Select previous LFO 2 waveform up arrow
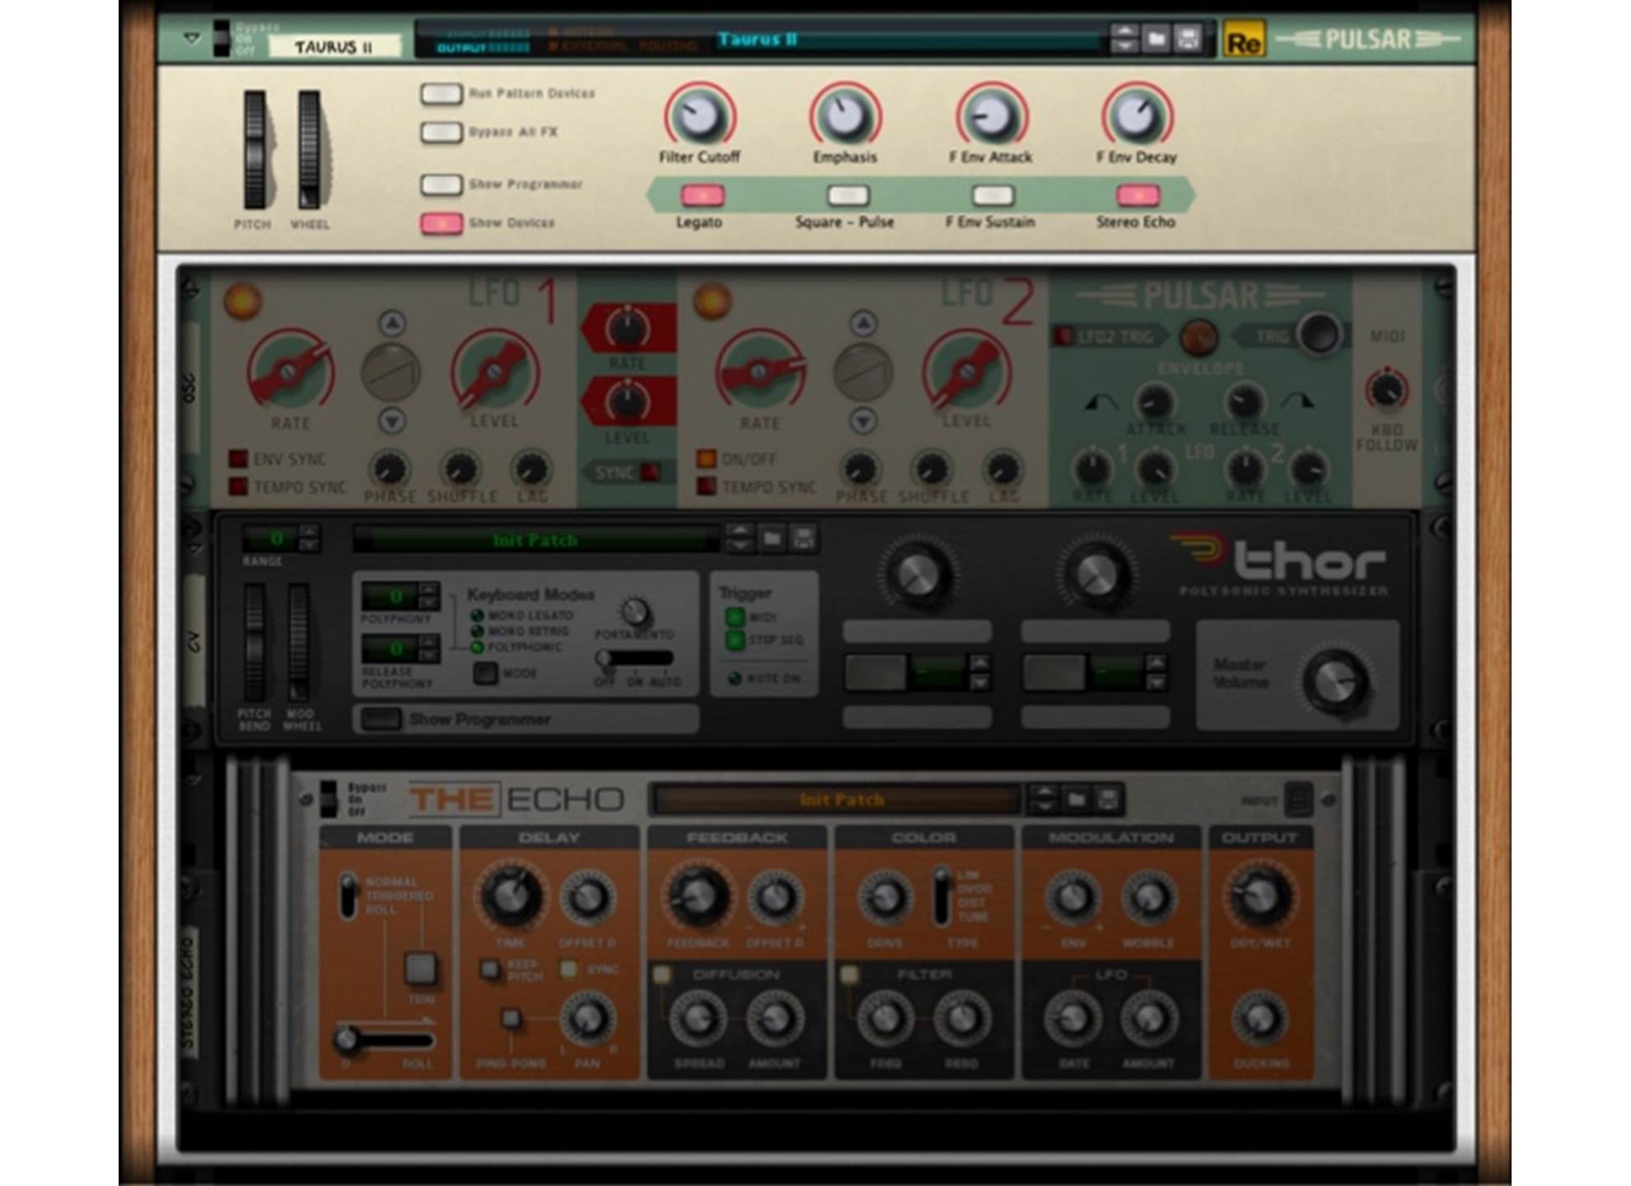 862,323
